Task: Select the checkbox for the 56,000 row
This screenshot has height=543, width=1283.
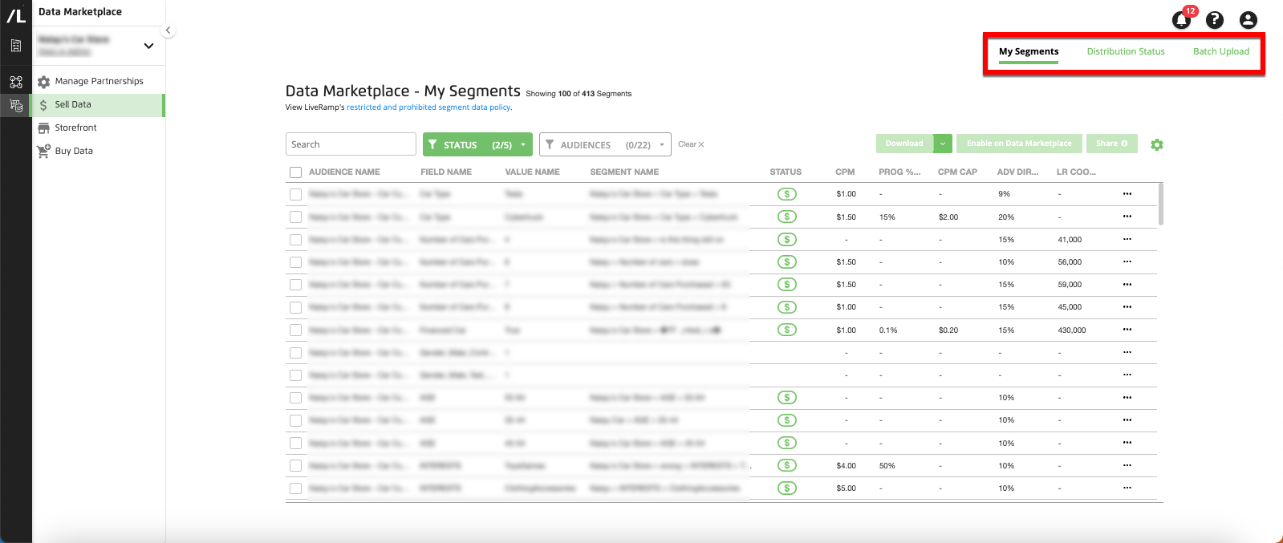Action: click(295, 261)
